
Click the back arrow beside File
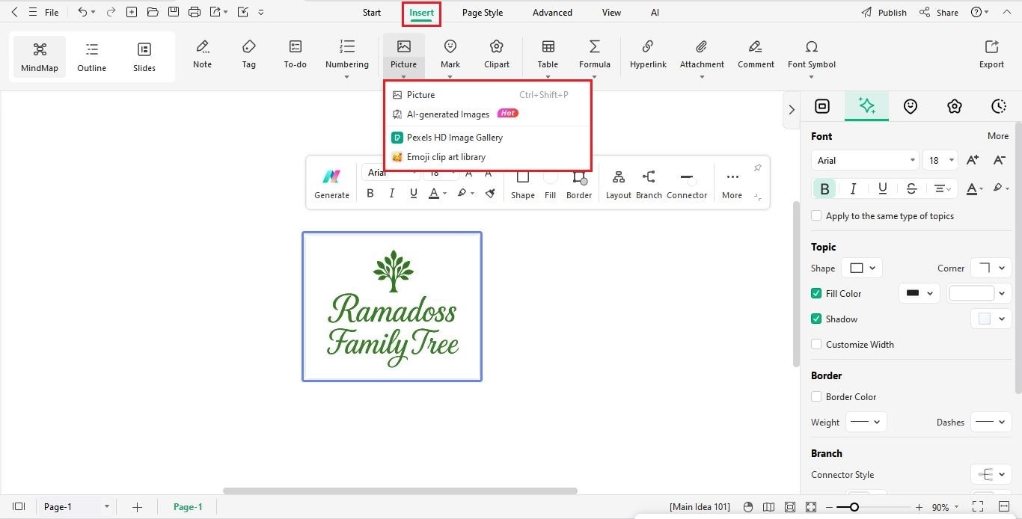click(14, 12)
